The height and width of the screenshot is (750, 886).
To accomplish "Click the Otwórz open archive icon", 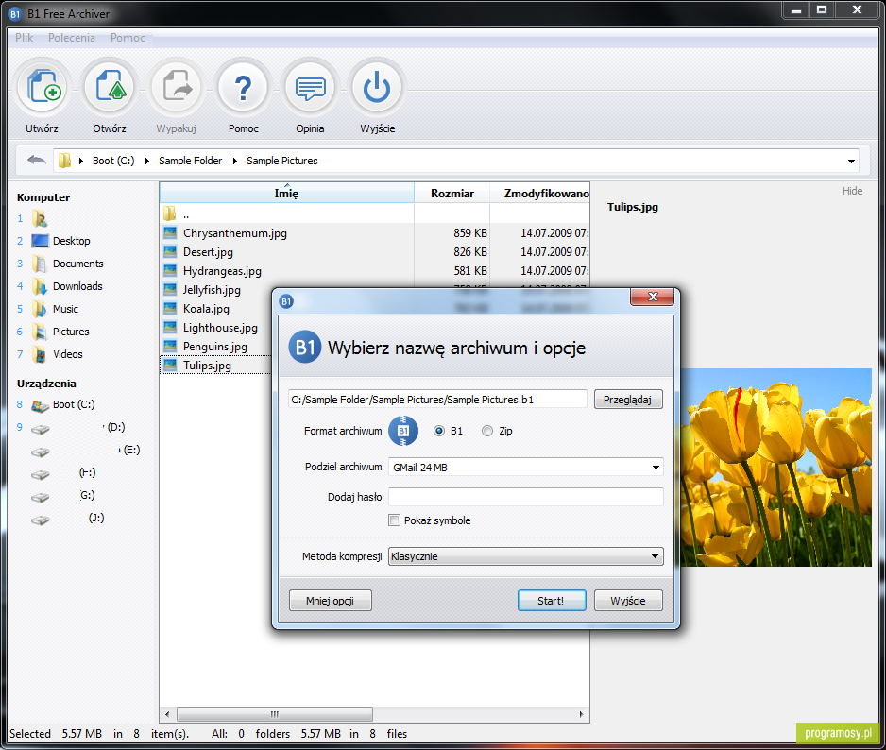I will click(111, 88).
